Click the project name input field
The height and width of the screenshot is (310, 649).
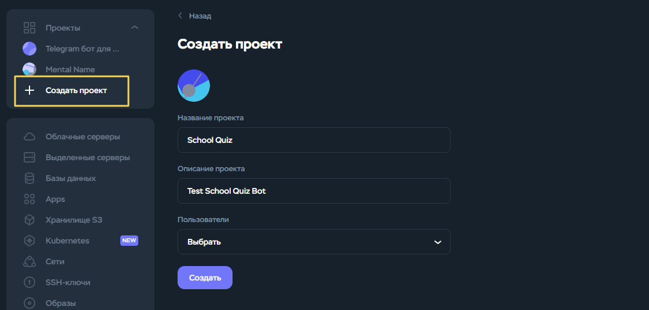(314, 140)
